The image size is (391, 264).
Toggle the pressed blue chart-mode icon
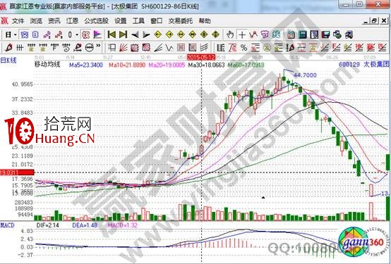pos(25,34)
